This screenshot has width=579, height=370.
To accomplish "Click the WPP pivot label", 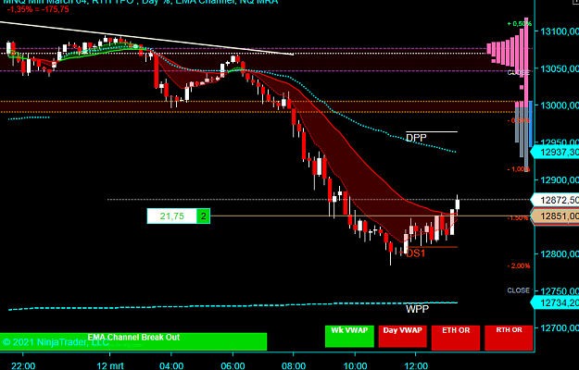I will tap(417, 309).
